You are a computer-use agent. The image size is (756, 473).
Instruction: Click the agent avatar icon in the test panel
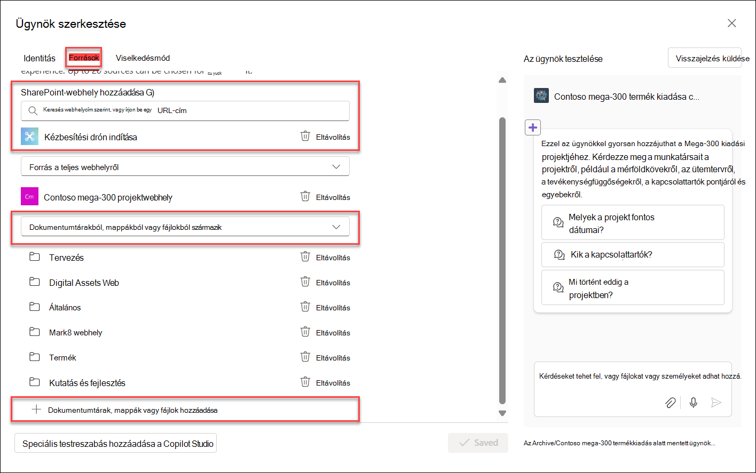click(541, 96)
